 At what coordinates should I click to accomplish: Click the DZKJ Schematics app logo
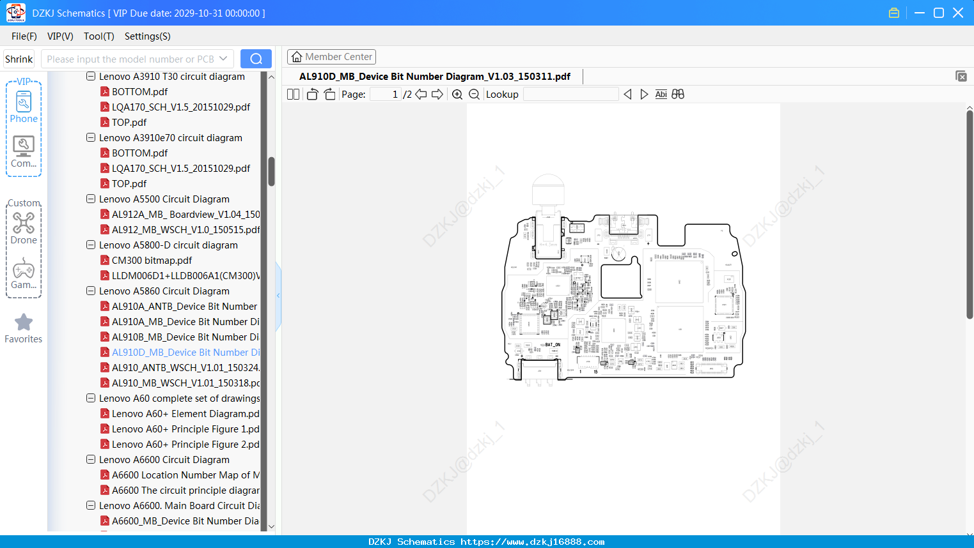point(15,13)
